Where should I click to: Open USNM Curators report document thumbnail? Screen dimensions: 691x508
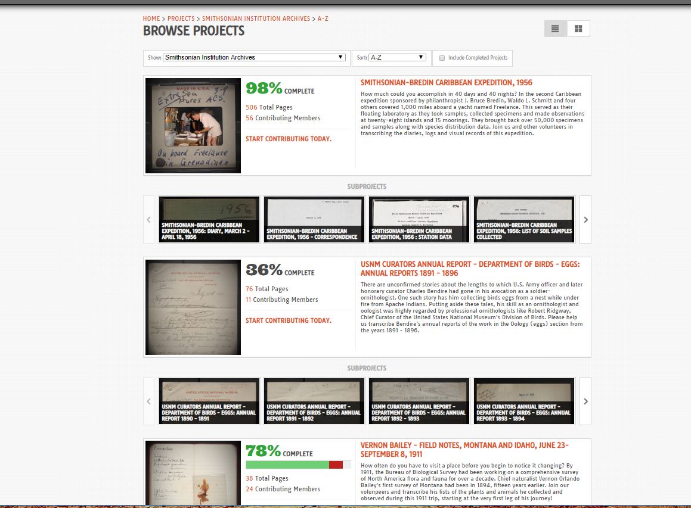tap(193, 307)
